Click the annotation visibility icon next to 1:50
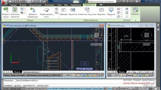The image size is (161, 90). [x=73, y=75]
